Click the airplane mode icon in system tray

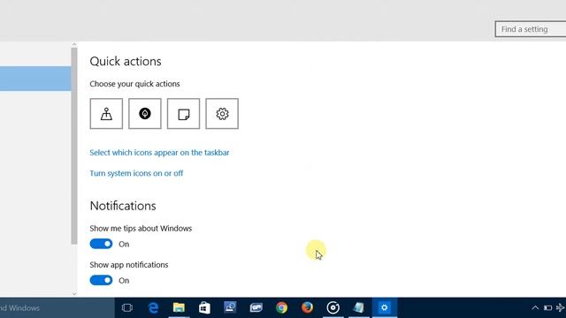point(561,308)
